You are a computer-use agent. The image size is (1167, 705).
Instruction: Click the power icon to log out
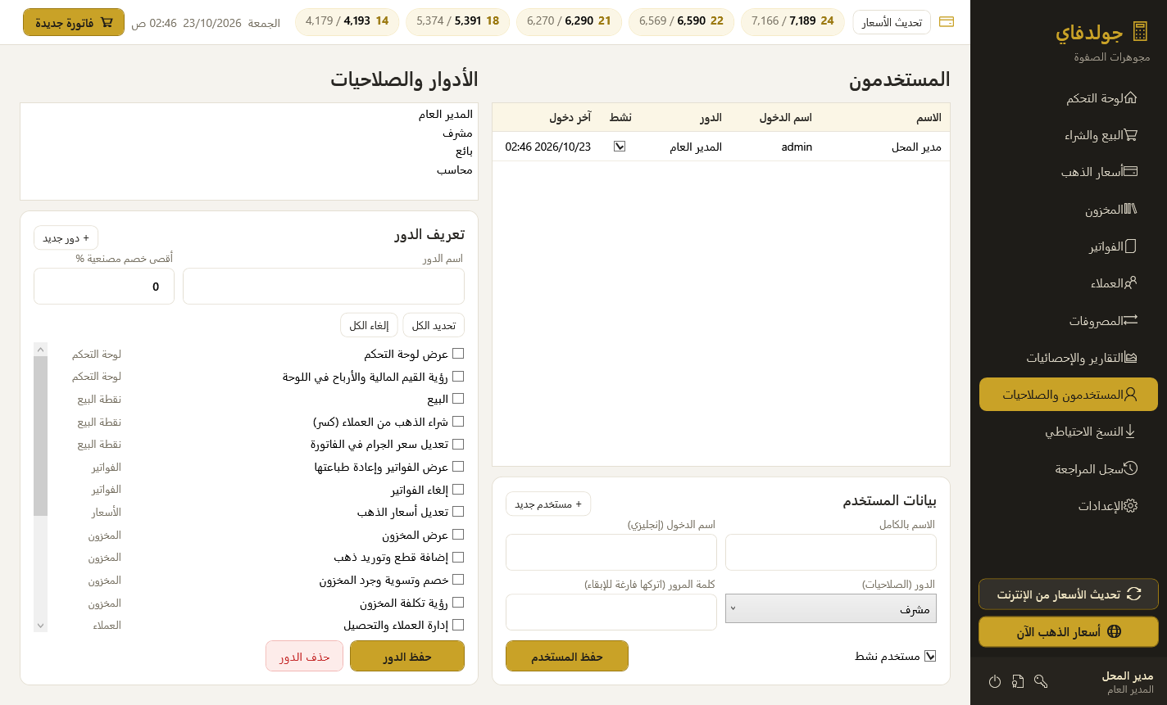(x=995, y=681)
